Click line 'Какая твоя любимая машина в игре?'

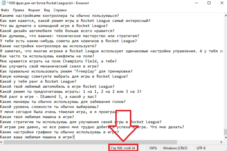[x=37, y=117]
